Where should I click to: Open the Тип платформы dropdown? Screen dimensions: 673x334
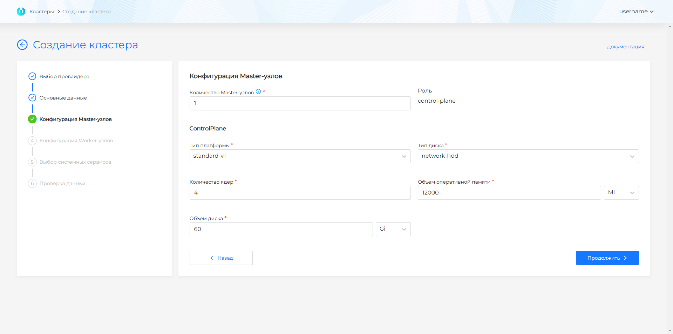tap(300, 156)
